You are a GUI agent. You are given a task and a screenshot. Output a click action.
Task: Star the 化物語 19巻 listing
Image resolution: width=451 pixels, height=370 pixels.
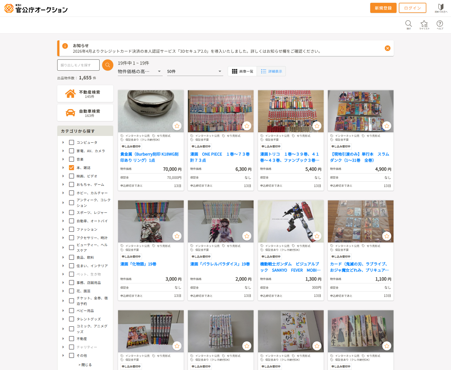pyautogui.click(x=177, y=236)
